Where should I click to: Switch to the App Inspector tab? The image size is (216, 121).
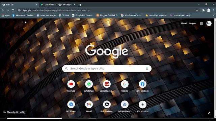58,5
